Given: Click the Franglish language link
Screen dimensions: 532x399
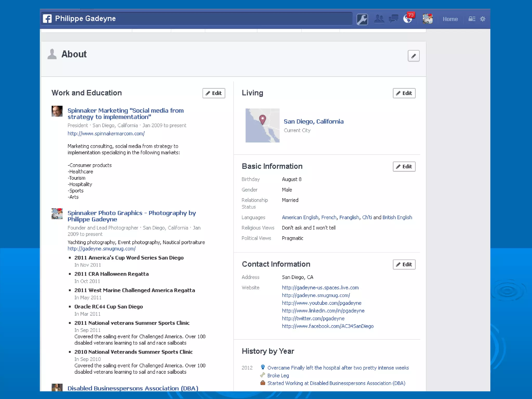Looking at the screenshot, I should pyautogui.click(x=349, y=217).
